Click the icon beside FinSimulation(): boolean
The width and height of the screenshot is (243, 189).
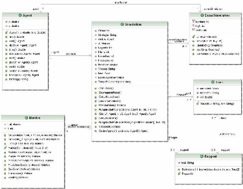point(96,105)
